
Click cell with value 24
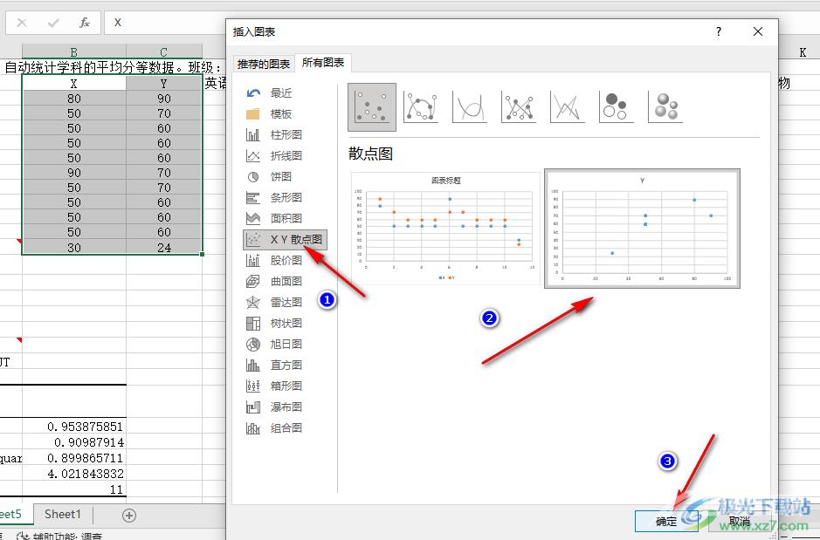[x=164, y=248]
